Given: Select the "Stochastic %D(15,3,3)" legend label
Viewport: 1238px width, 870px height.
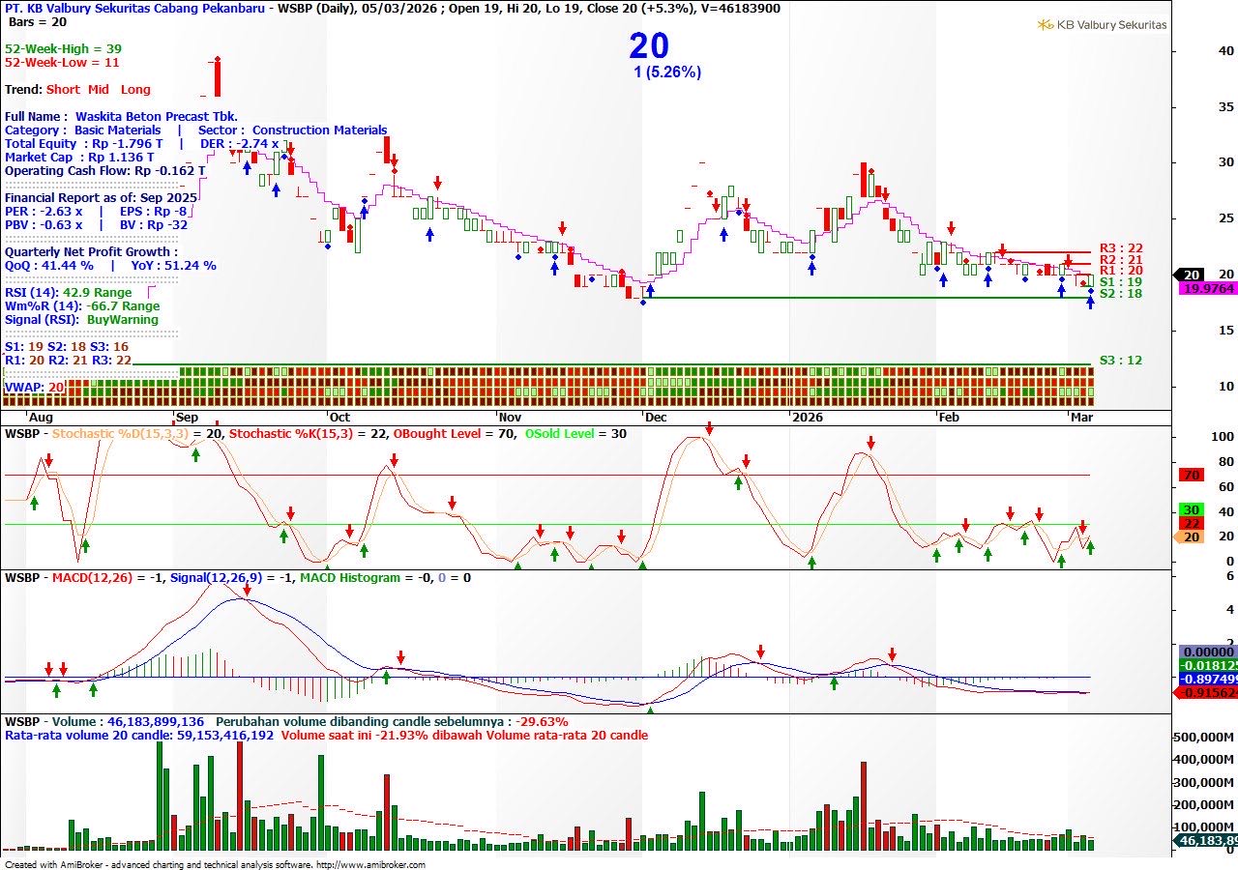Looking at the screenshot, I should tap(120, 434).
